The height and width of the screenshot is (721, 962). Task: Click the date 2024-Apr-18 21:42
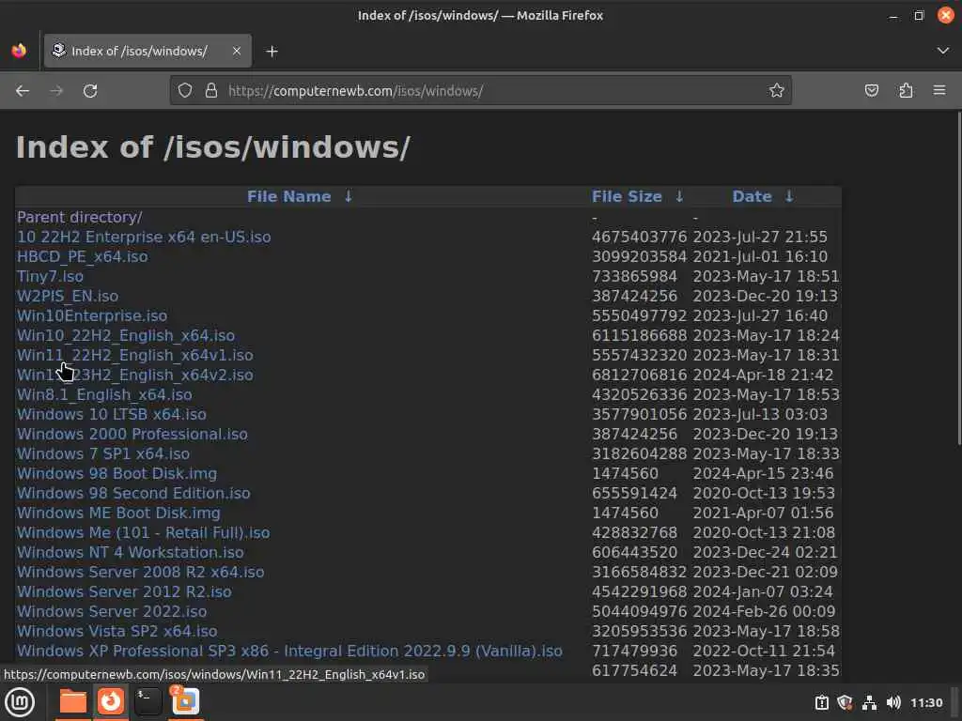[763, 375]
